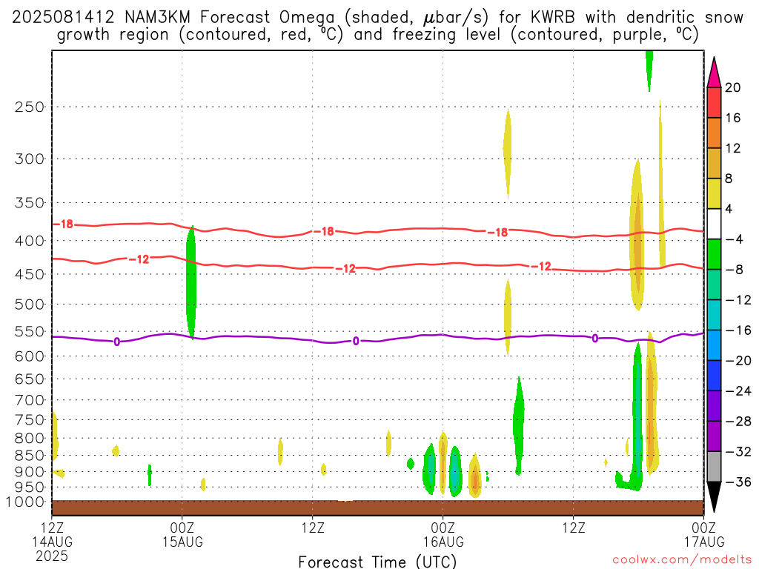Image resolution: width=759 pixels, height=569 pixels.
Task: Click the tall green omega column at 00Z 15AUG
Action: [x=191, y=282]
